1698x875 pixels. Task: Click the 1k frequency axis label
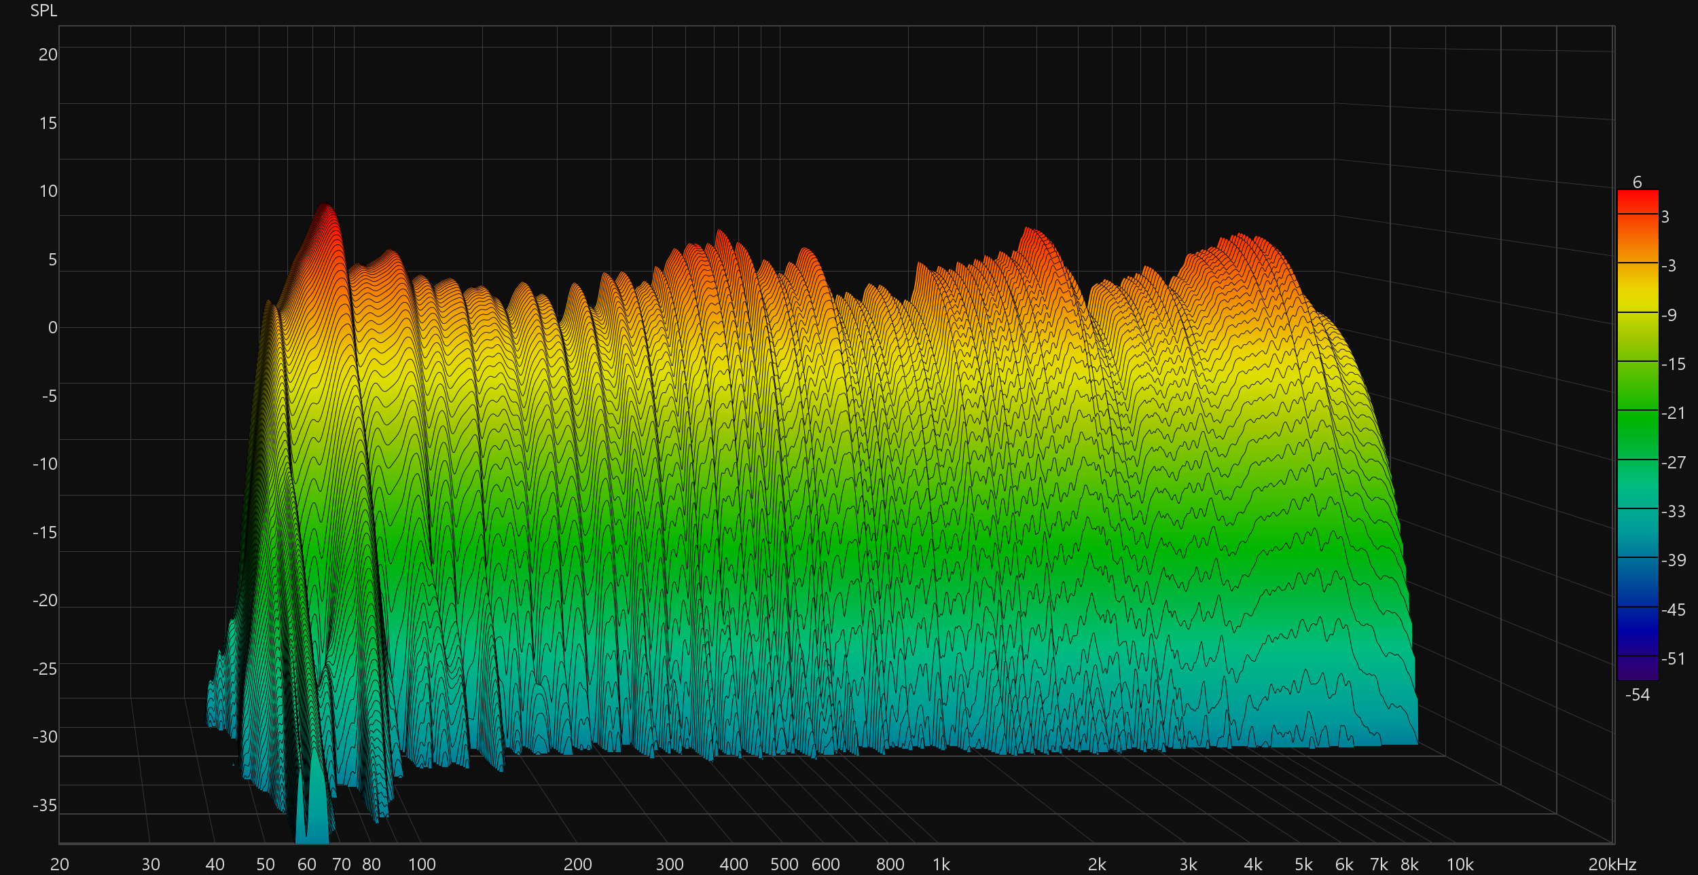click(x=941, y=864)
